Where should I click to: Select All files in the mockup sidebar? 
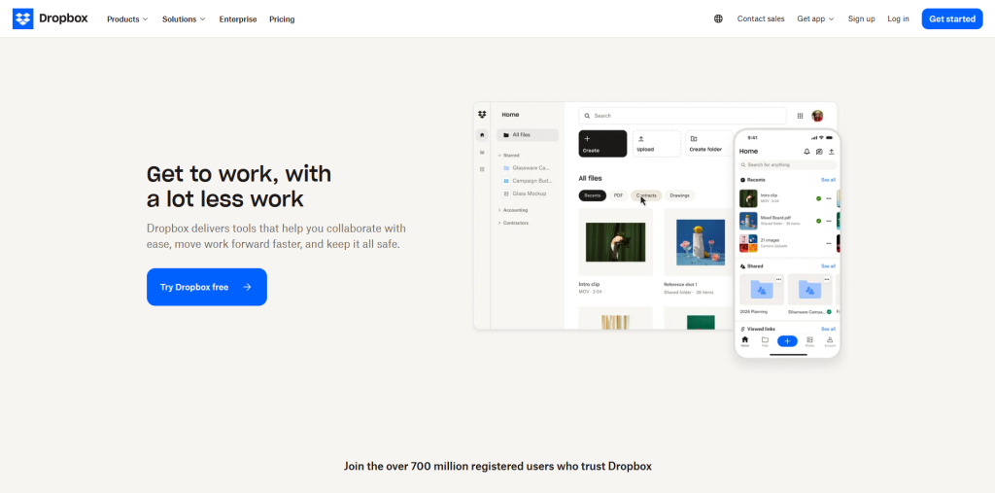(x=528, y=135)
